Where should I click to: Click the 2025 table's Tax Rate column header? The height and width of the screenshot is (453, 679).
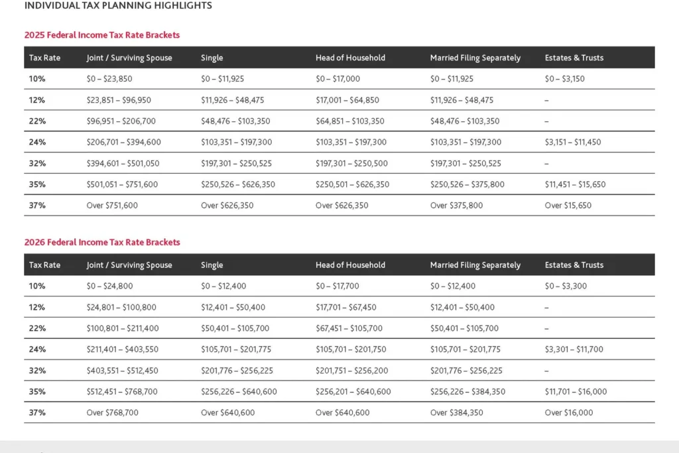[44, 58]
